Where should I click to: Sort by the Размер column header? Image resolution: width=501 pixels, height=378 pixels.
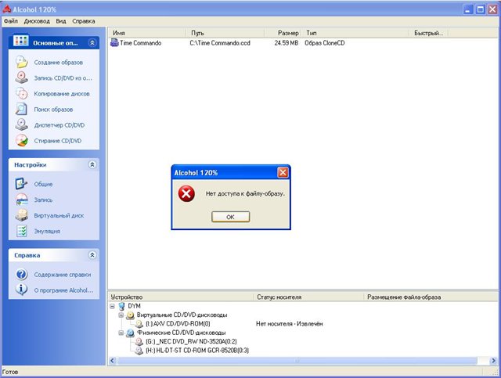(x=283, y=33)
